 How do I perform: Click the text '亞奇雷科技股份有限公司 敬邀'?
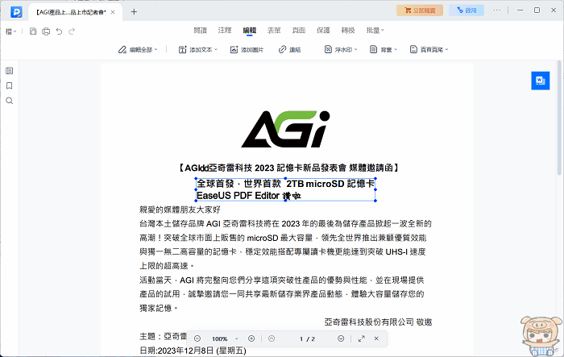point(378,322)
